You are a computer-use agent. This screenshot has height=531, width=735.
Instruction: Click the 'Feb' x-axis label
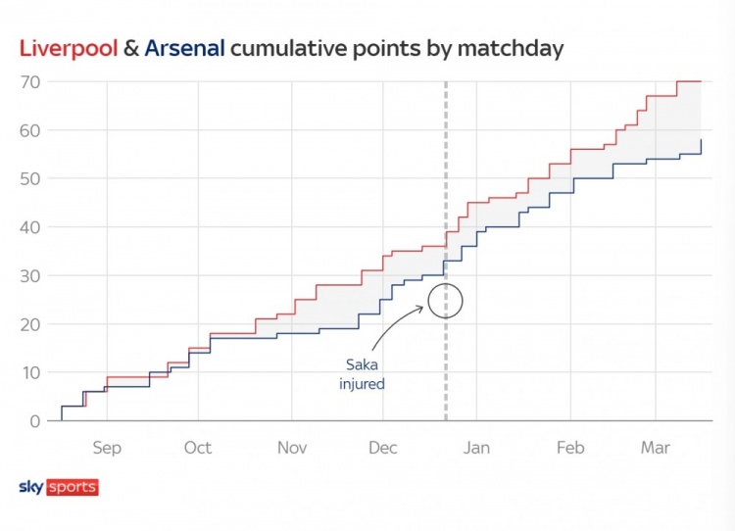click(x=570, y=448)
